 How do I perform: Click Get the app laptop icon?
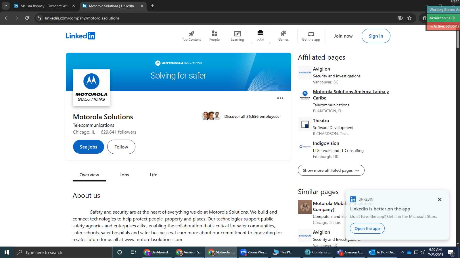[311, 36]
